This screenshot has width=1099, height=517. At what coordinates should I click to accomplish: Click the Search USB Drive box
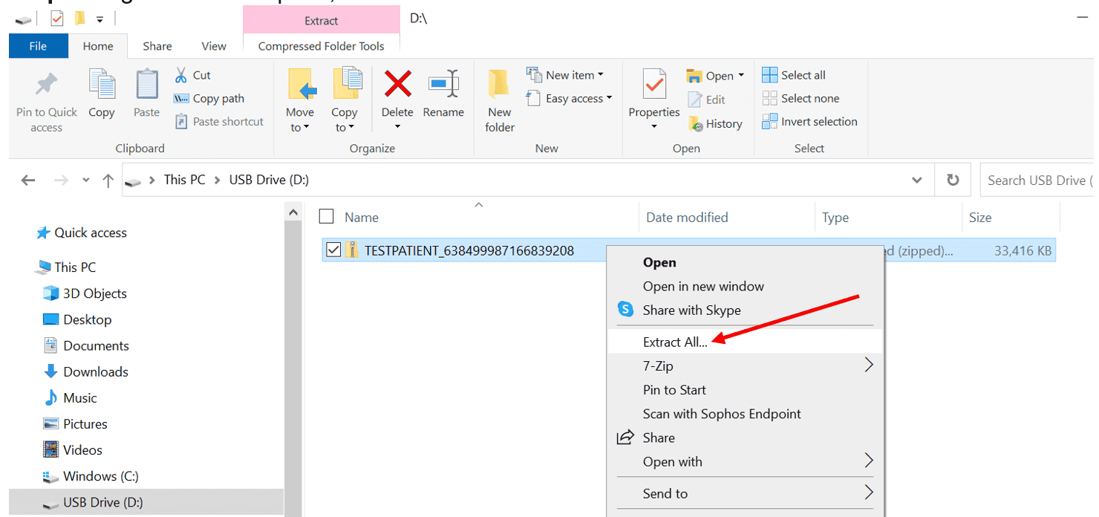coord(1038,180)
